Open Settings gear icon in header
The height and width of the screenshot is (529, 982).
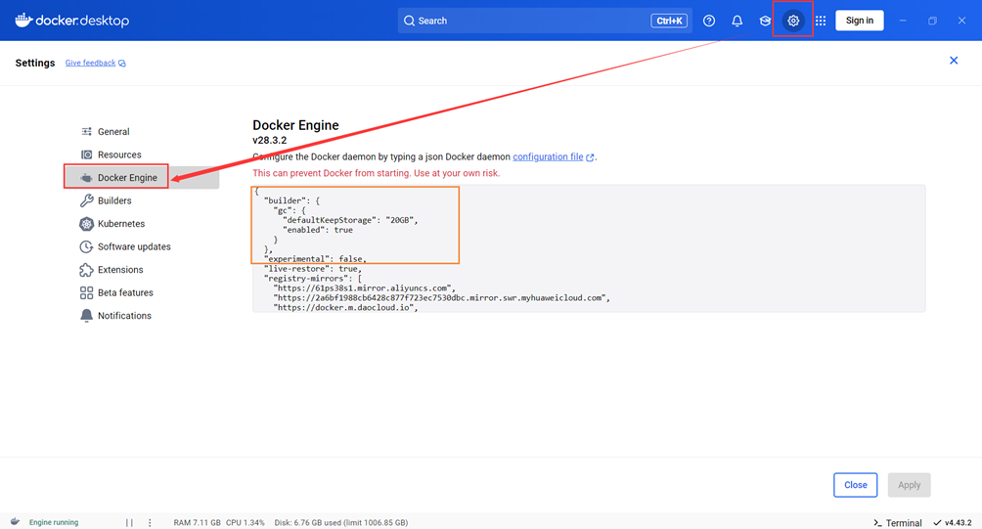[x=793, y=21]
